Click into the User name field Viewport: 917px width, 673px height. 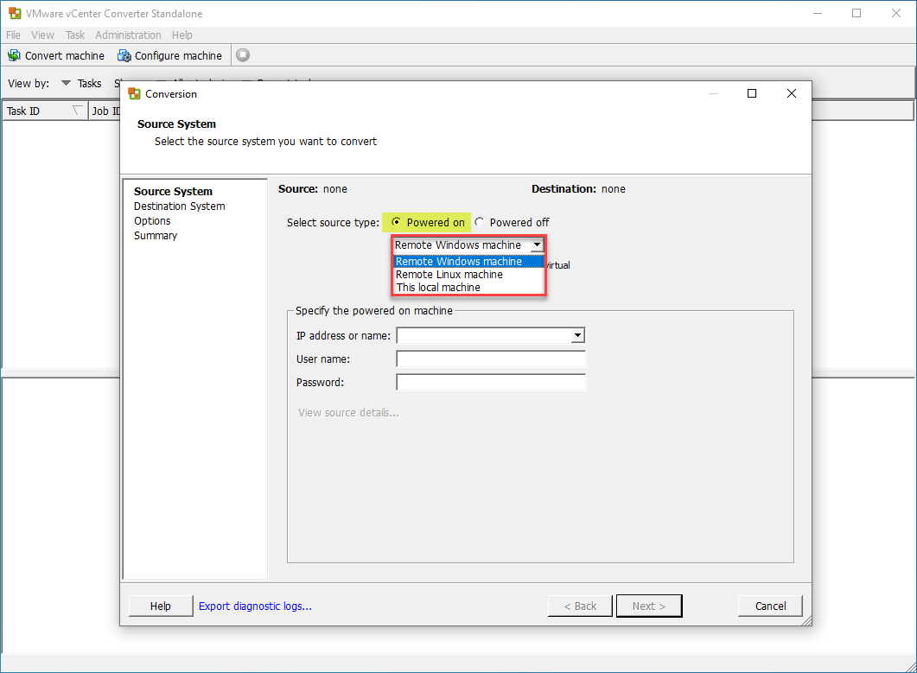491,359
